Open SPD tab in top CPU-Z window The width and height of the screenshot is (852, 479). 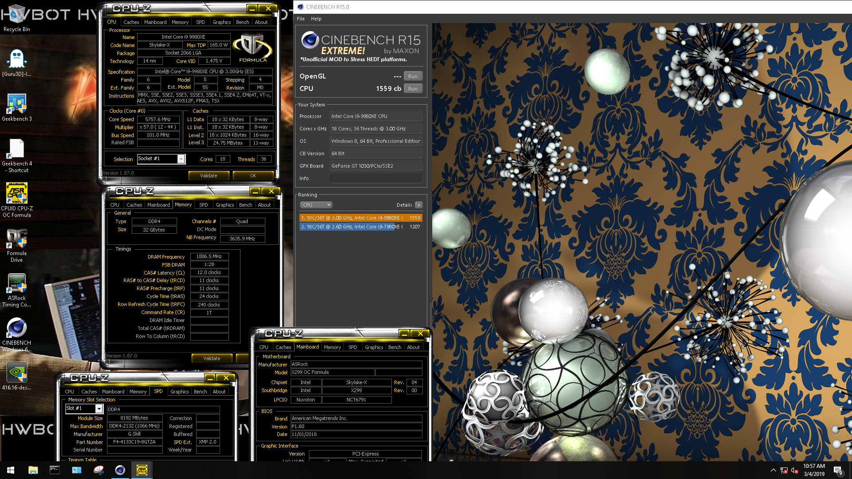201,22
